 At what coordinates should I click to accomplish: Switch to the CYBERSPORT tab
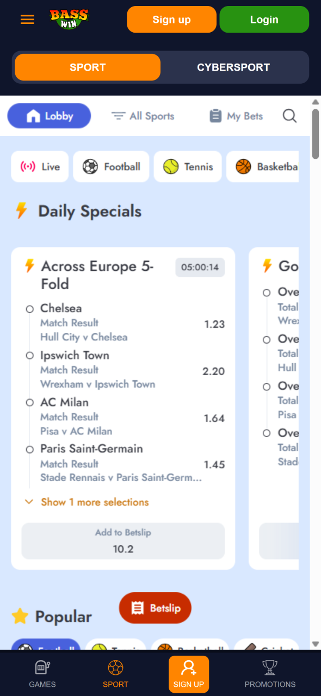[233, 67]
